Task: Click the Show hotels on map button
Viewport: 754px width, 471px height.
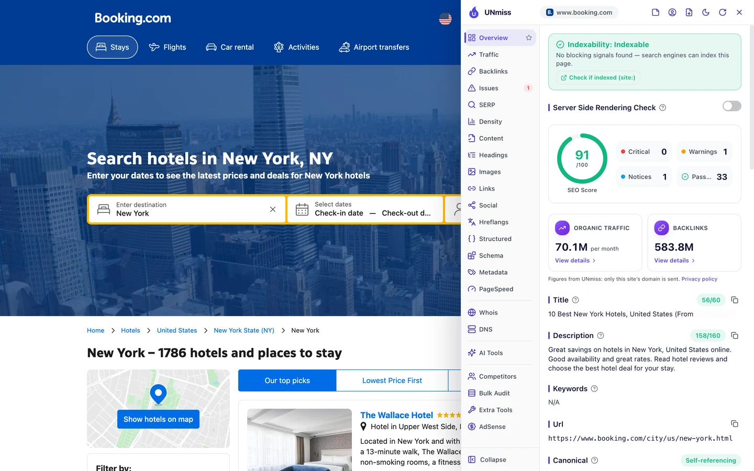Action: [158, 419]
